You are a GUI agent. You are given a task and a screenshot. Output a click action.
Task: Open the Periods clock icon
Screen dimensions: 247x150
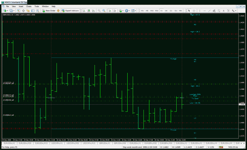pos(126,11)
